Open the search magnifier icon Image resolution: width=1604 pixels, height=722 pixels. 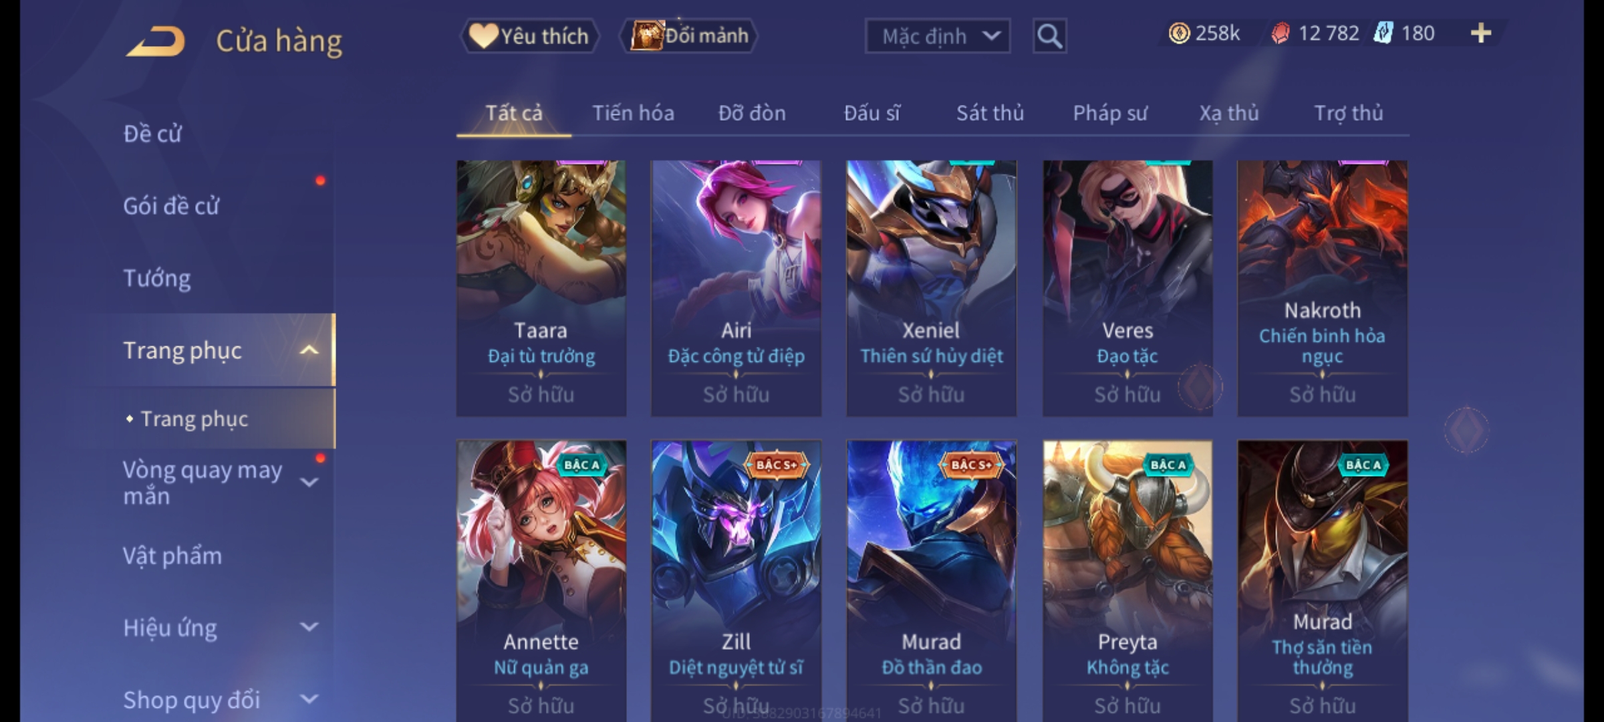[1049, 36]
